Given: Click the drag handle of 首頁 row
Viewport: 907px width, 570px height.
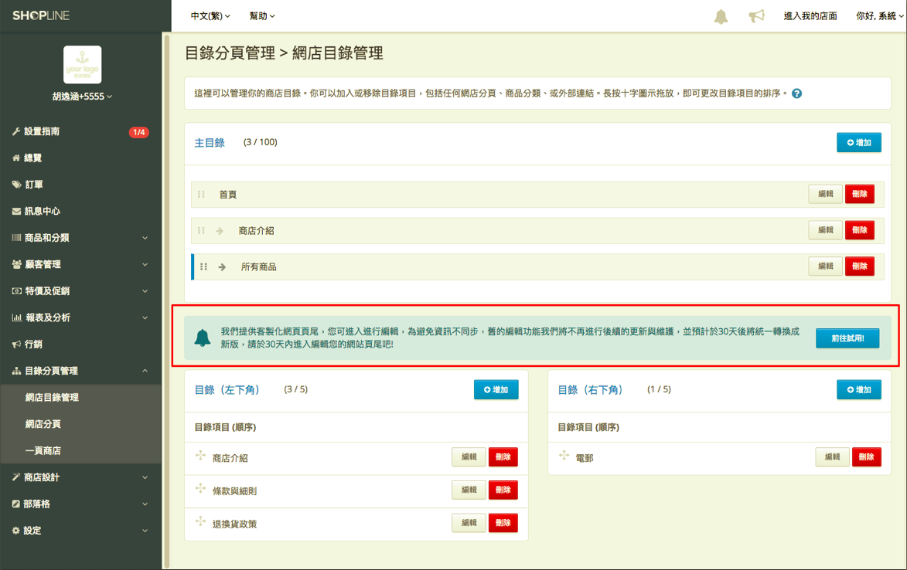Looking at the screenshot, I should click(201, 195).
